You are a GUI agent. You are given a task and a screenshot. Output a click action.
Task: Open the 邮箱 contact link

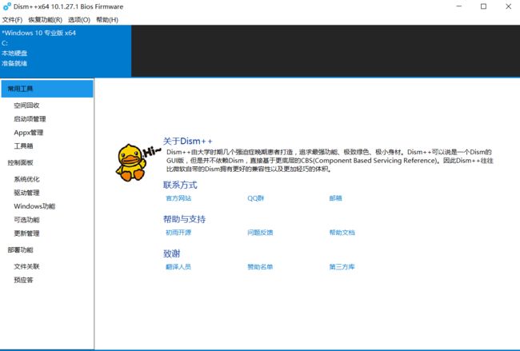335,198
